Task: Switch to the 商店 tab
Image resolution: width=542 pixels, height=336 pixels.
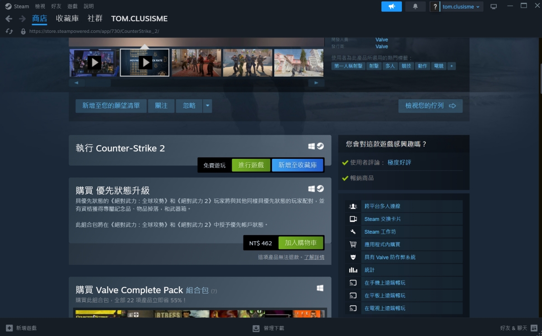Action: point(40,18)
